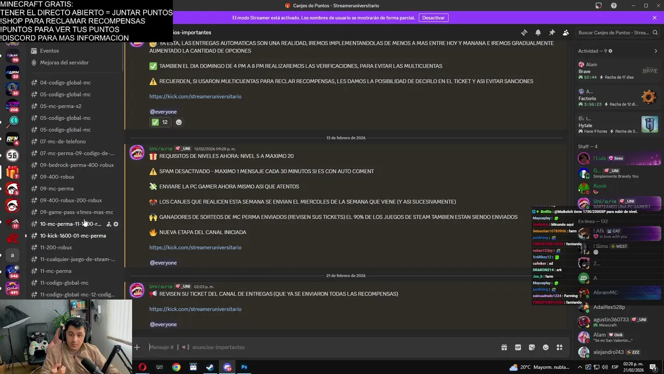Screen dimensions: 664x374
Task: Open channel 11-mc-perma
Action: tap(75, 271)
